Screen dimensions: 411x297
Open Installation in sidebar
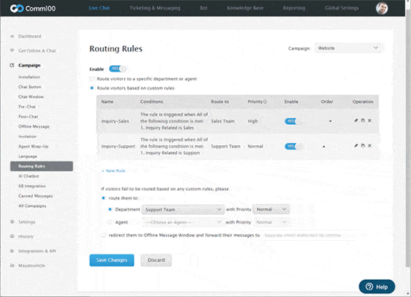click(x=29, y=77)
